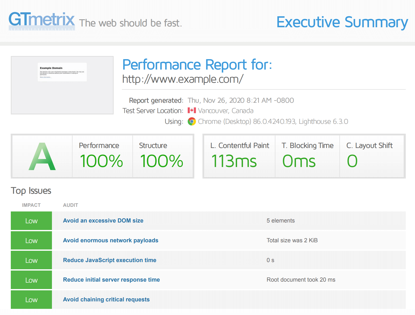Click the Low badge beside chaining critical requests

pyautogui.click(x=31, y=300)
